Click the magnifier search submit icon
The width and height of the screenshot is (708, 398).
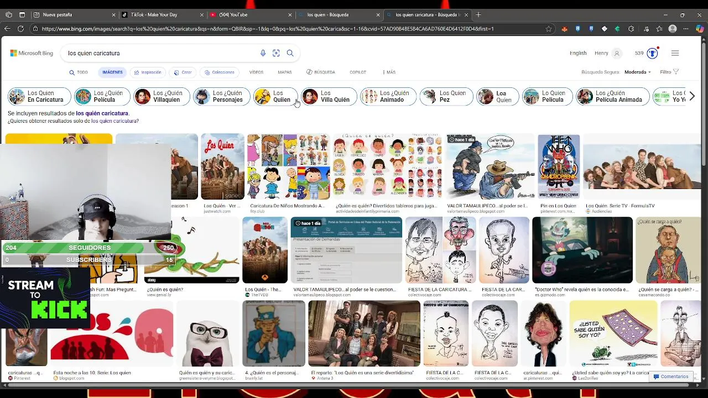290,53
